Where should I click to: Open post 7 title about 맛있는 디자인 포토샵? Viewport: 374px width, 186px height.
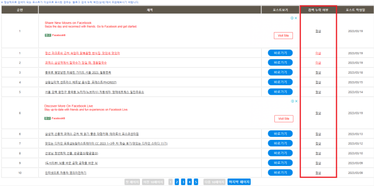(x=106, y=144)
